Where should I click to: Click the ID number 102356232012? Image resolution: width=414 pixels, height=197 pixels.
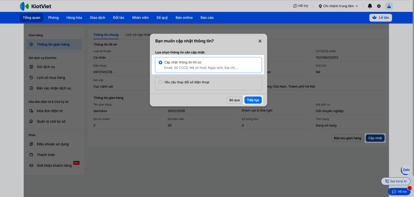[x=327, y=58]
